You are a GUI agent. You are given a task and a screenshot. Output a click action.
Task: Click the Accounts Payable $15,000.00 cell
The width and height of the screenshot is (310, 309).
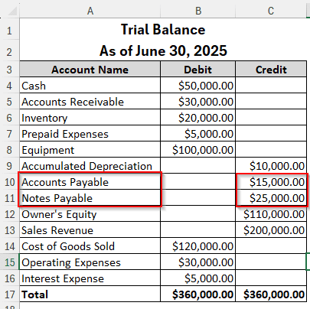point(271,182)
